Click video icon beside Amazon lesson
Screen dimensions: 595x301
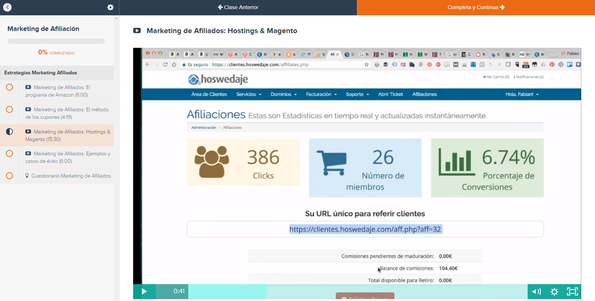tap(28, 87)
